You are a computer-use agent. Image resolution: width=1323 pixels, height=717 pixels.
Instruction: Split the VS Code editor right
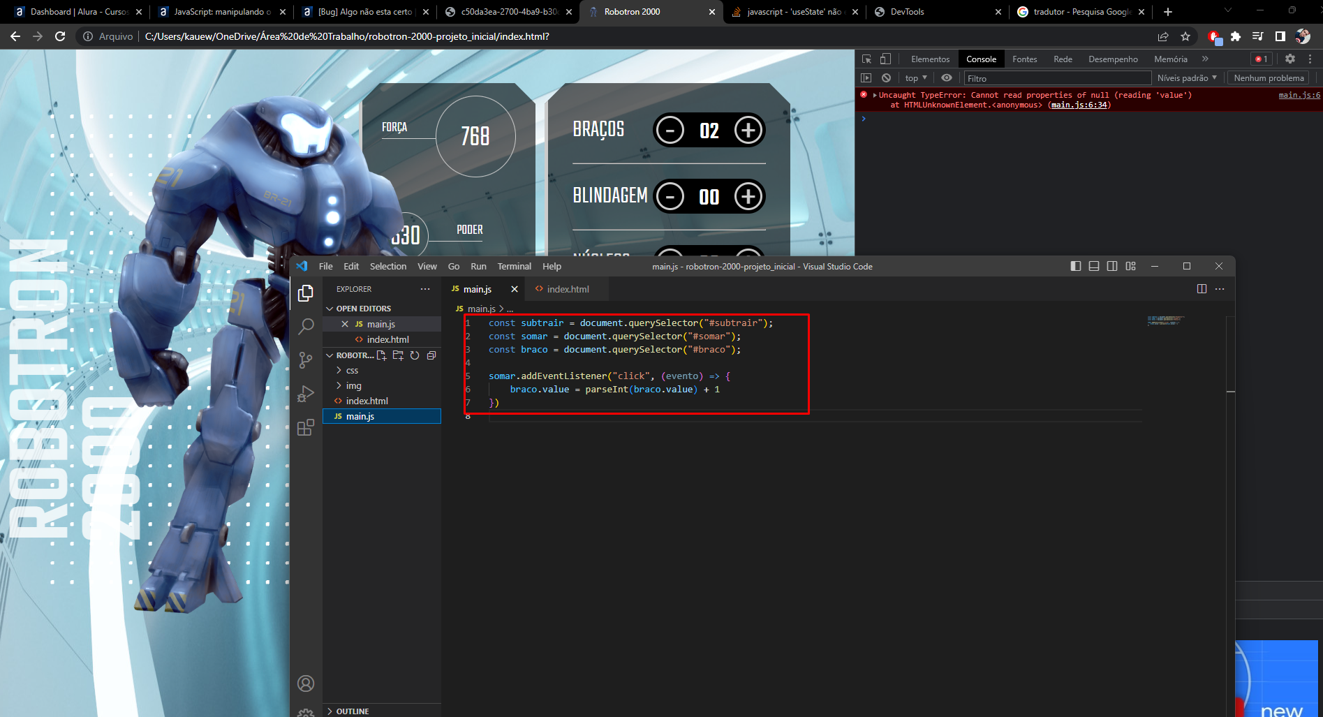[x=1202, y=289]
